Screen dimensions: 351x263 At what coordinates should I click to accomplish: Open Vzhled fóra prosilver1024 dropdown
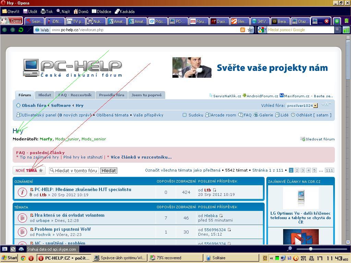[x=302, y=105]
